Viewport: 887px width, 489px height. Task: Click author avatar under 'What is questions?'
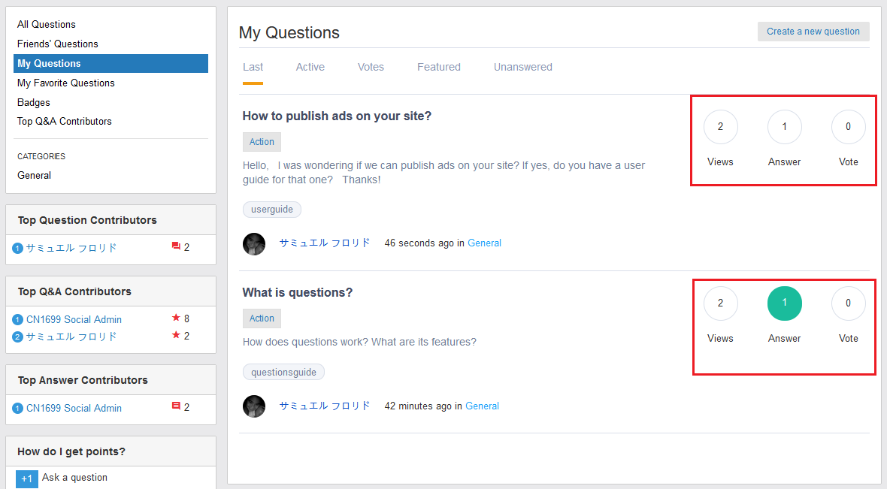(x=254, y=406)
